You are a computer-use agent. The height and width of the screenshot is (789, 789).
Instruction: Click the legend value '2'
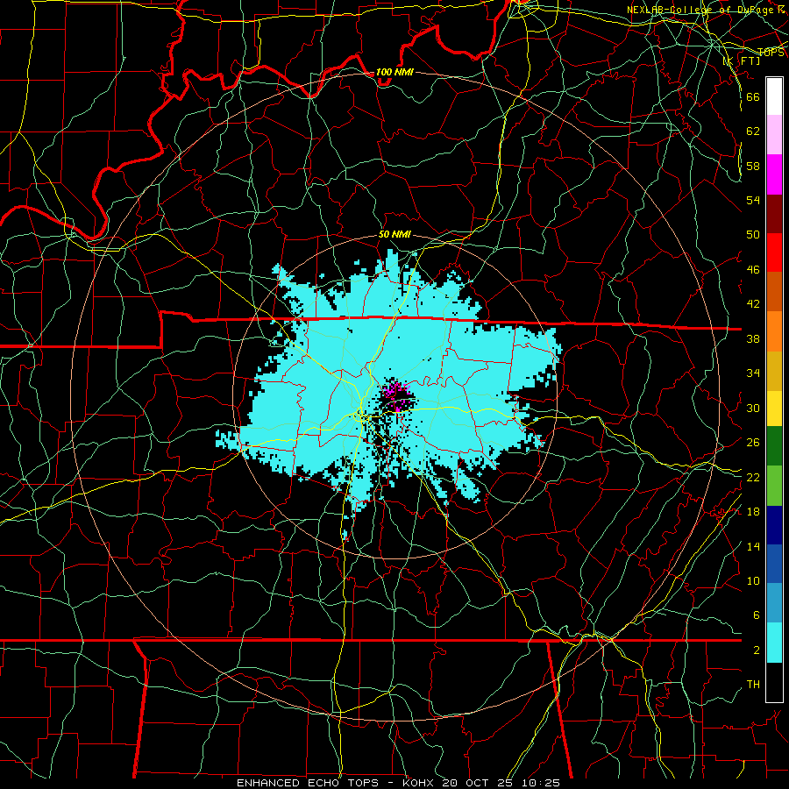(x=757, y=650)
